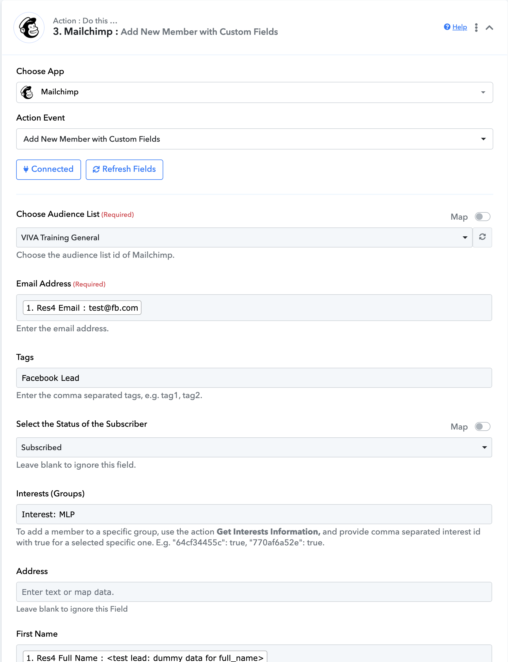Screen dimensions: 508x662
Task: Click inside the Tags field
Action: click(x=254, y=378)
